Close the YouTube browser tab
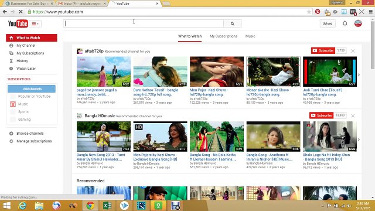The image size is (375, 211). click(157, 4)
